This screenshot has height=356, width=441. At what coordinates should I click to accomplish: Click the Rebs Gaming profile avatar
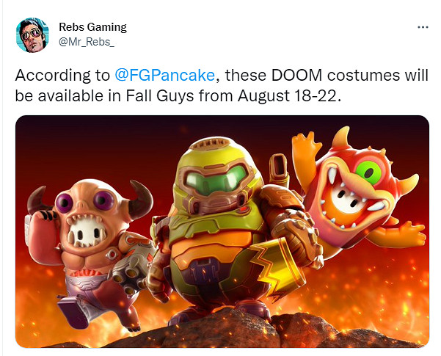(x=32, y=34)
